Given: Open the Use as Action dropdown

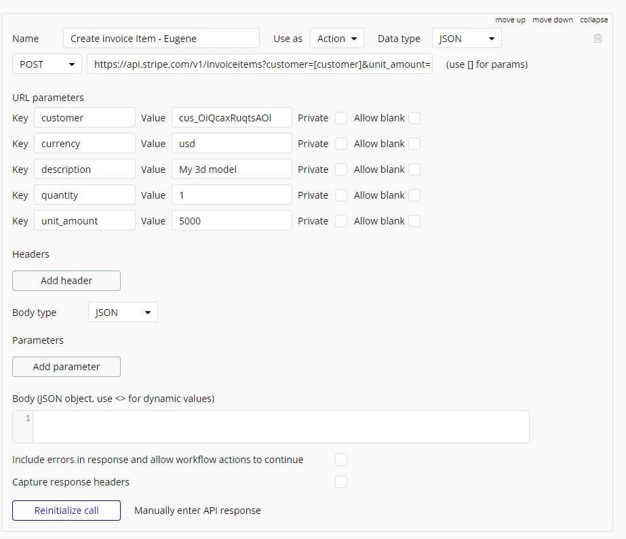Looking at the screenshot, I should [x=337, y=39].
